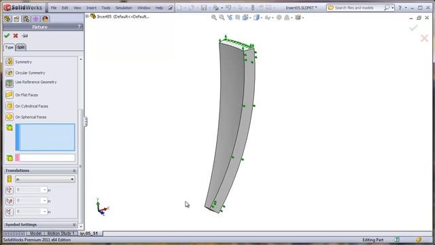Open the ConfigurationManager tab icon
Screen dimensions: 435x245
point(26,18)
